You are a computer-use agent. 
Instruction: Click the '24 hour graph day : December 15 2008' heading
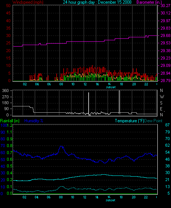pos(97,2)
